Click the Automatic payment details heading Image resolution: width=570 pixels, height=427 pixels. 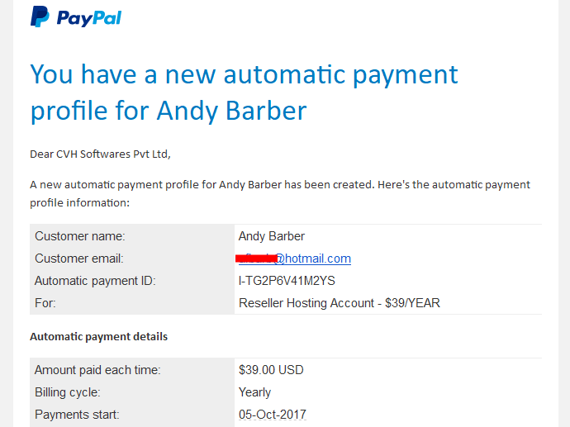click(x=99, y=336)
